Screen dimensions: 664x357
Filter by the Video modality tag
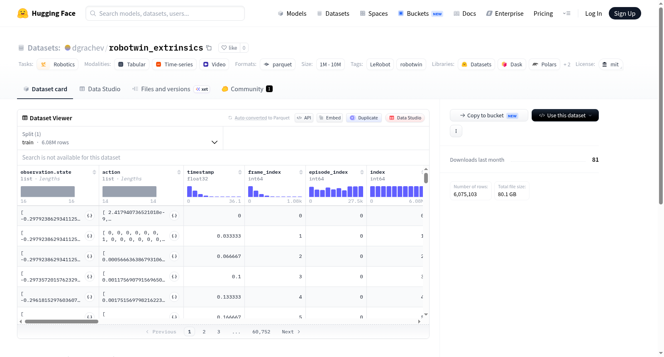[x=215, y=64]
